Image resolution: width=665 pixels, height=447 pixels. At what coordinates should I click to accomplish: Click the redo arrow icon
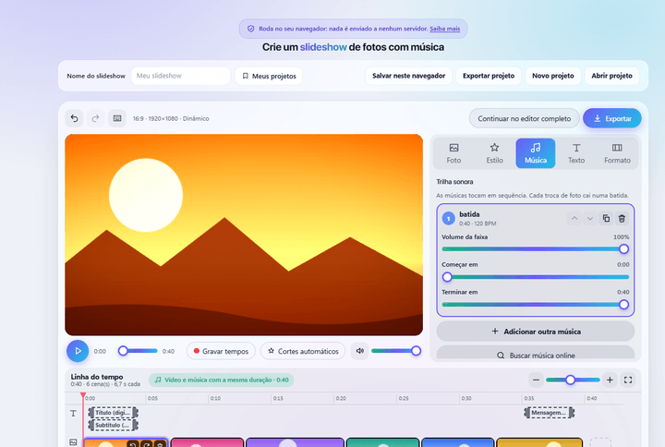[95, 118]
